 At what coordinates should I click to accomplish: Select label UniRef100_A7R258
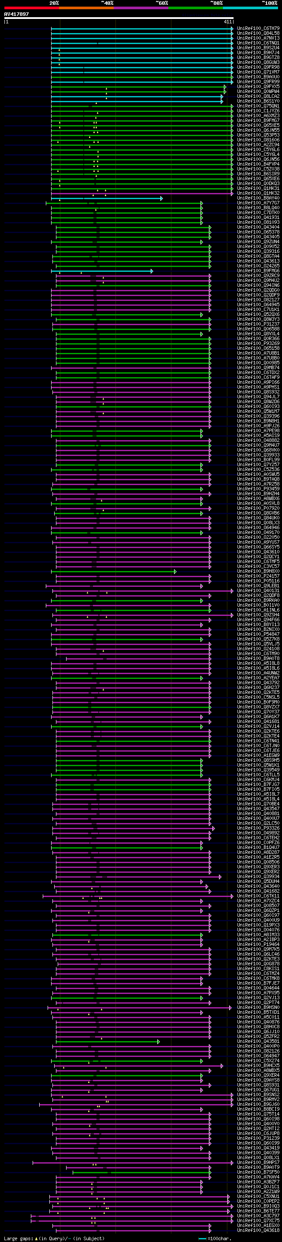(258, 484)
